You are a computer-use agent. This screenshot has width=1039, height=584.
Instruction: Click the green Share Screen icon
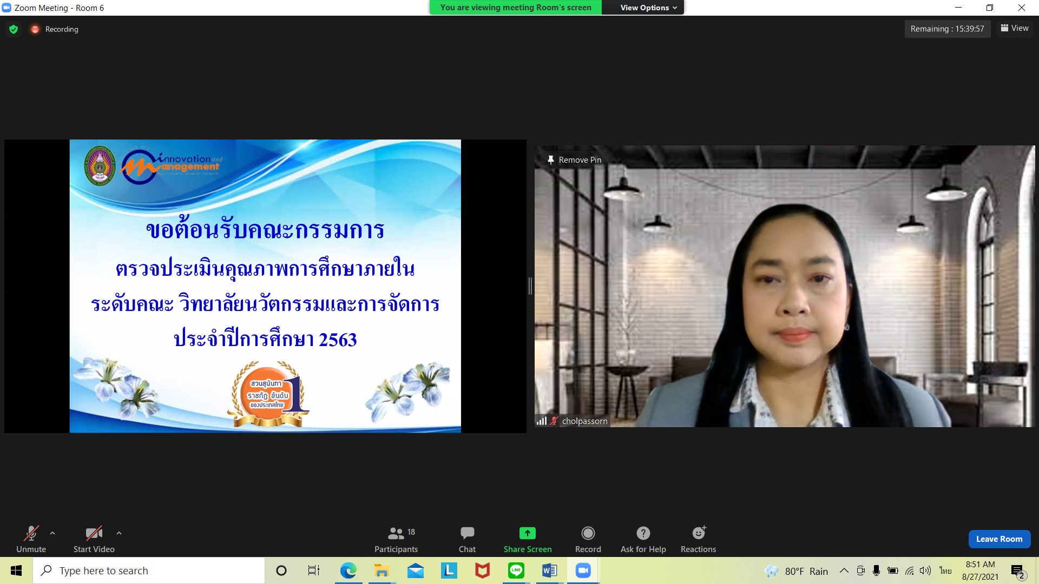[x=527, y=533]
